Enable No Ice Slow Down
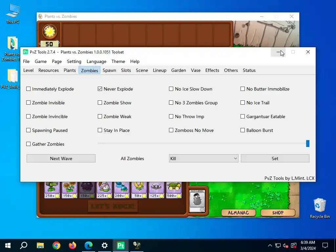 (x=171, y=89)
